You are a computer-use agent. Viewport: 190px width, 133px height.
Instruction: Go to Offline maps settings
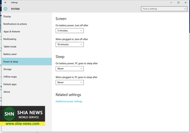tap(10, 77)
